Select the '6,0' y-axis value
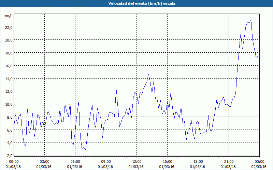Image resolution: width=273 pixels, height=170 pixels. tap(10, 130)
